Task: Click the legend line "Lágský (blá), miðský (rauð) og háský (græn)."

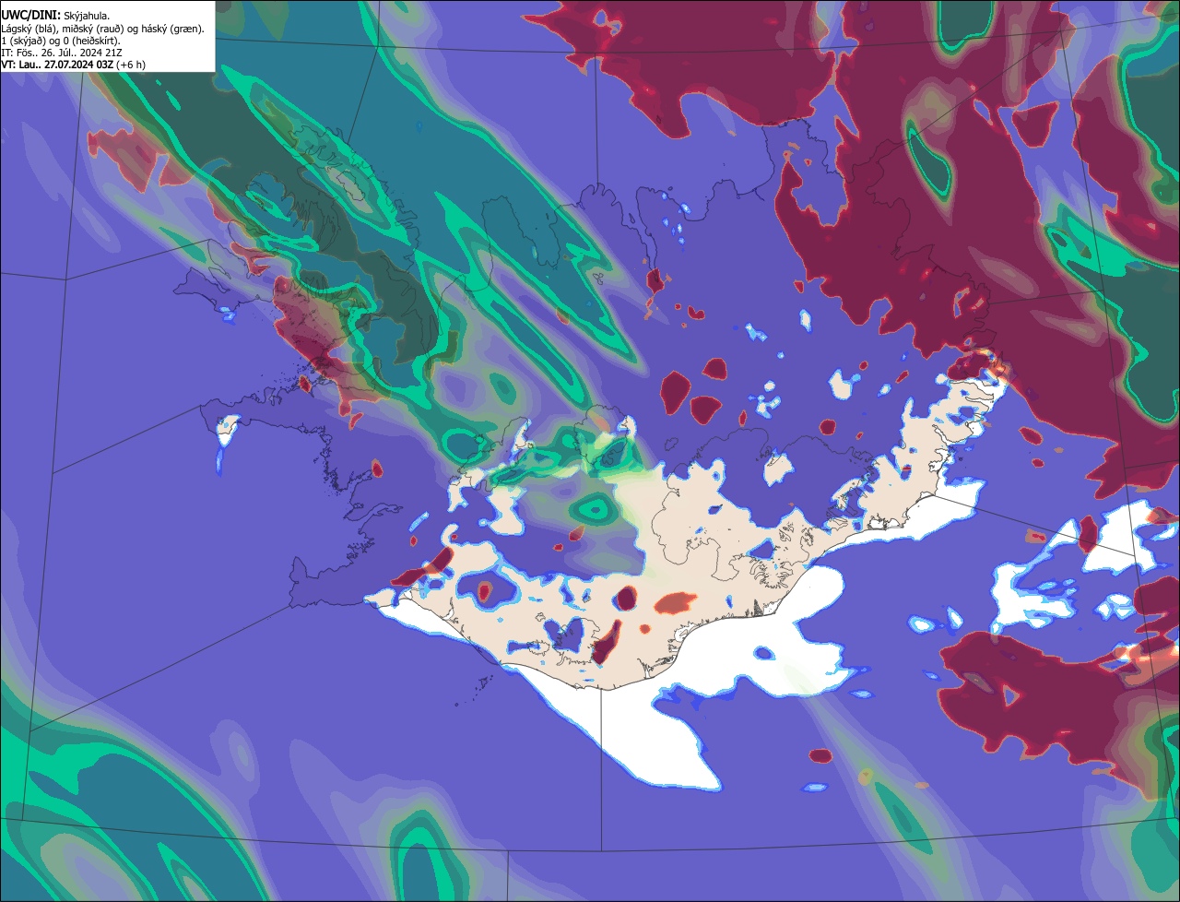Action: 103,29
